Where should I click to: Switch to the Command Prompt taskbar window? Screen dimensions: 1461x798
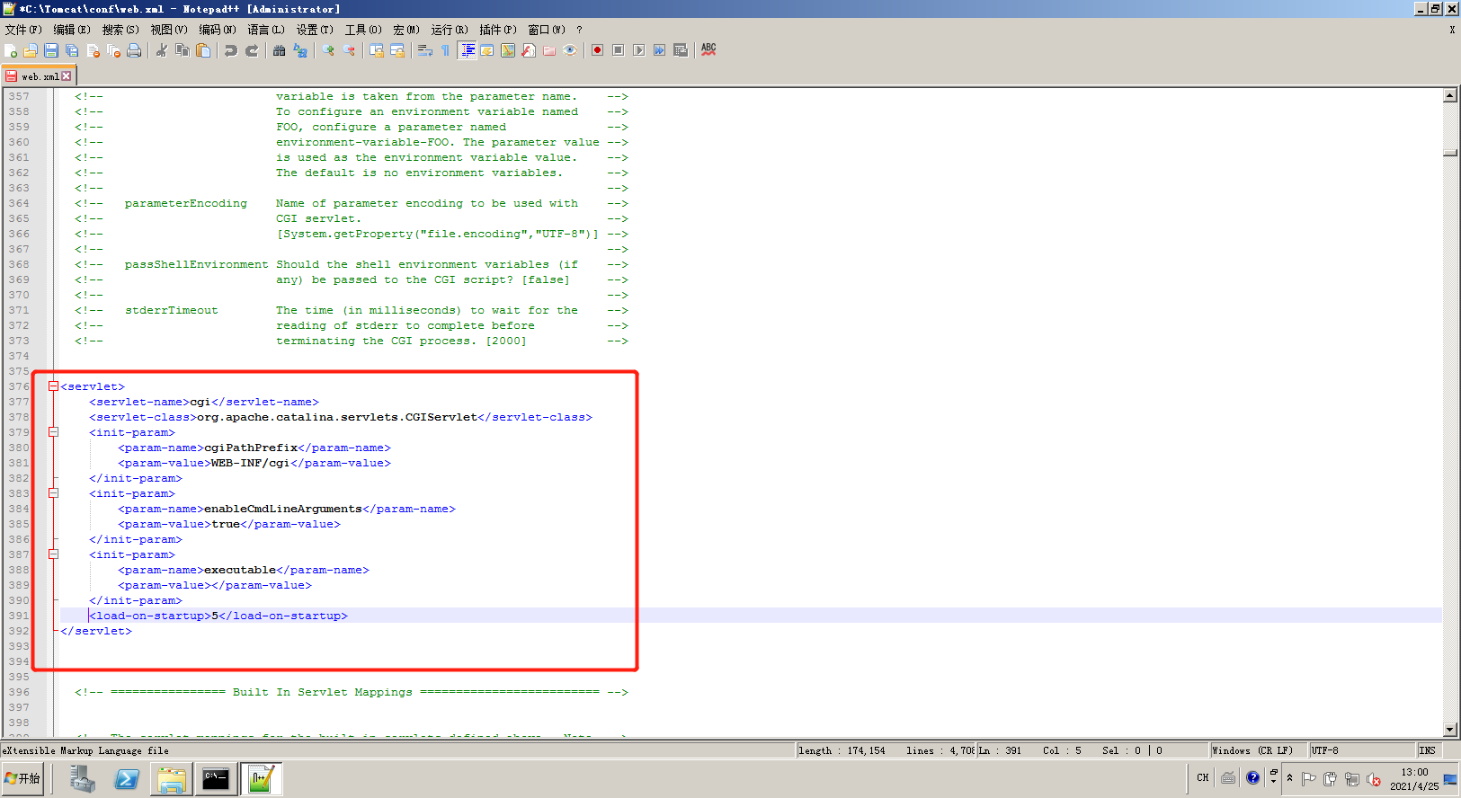(216, 779)
